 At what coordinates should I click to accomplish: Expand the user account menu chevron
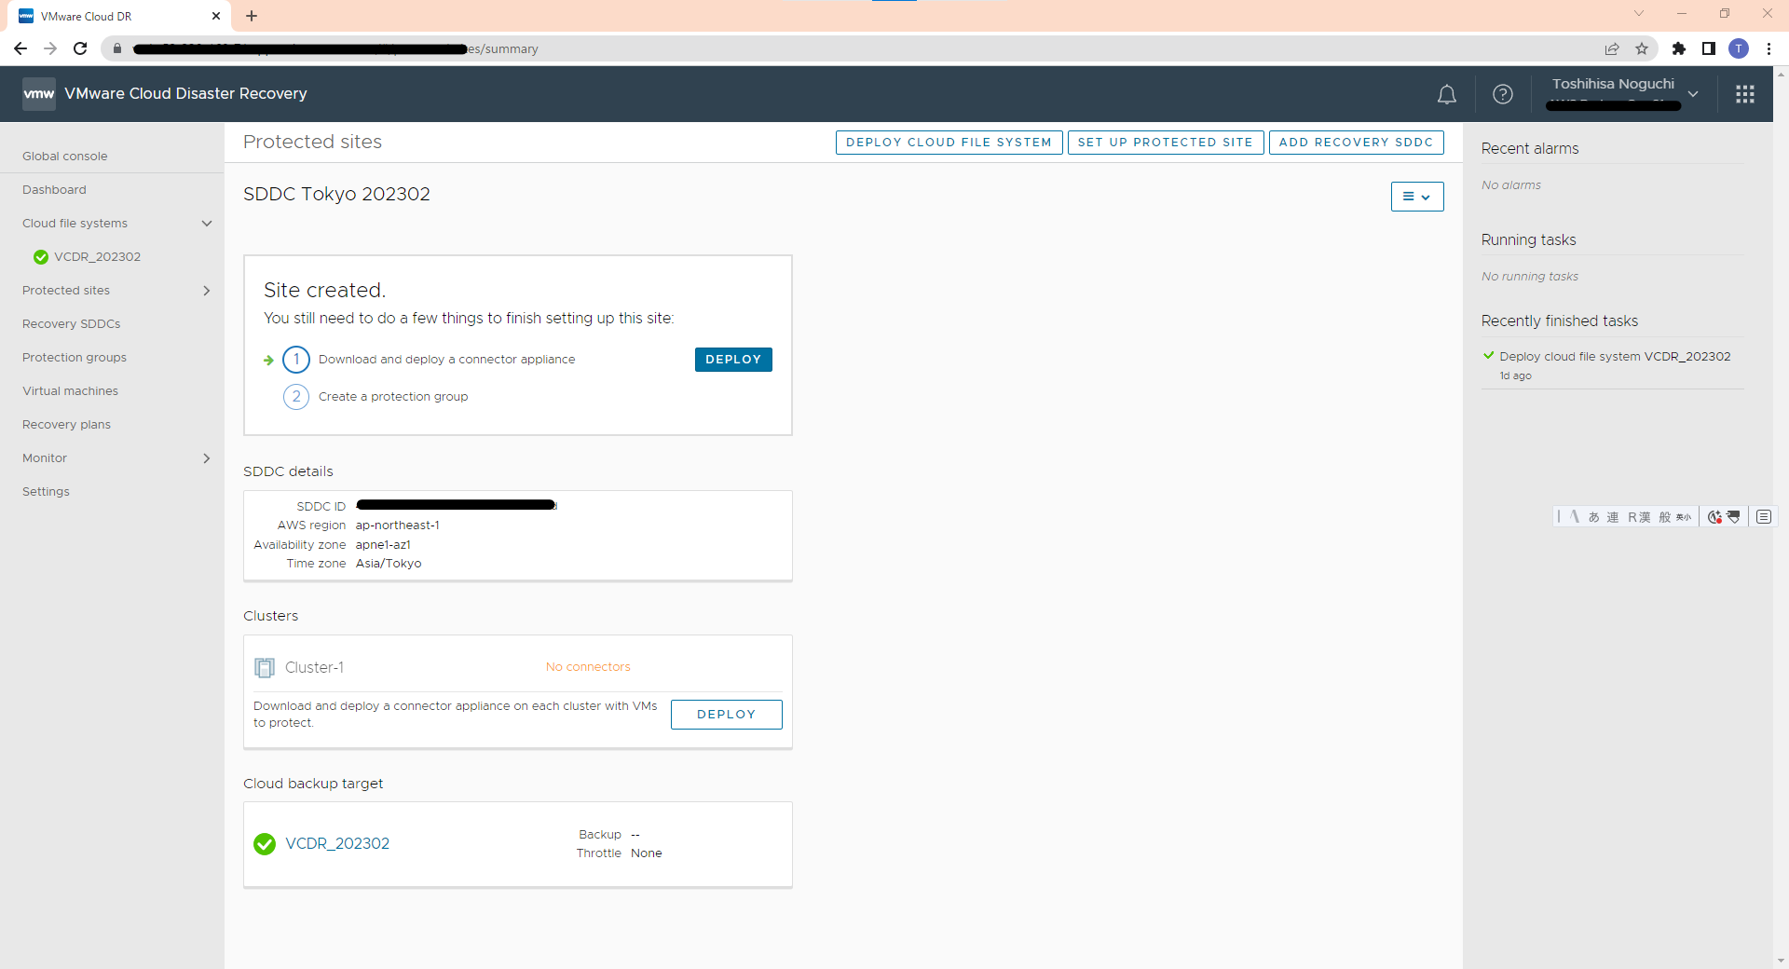1693,94
